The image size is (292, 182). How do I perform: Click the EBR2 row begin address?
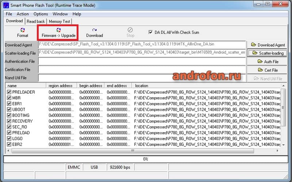(x=91, y=144)
